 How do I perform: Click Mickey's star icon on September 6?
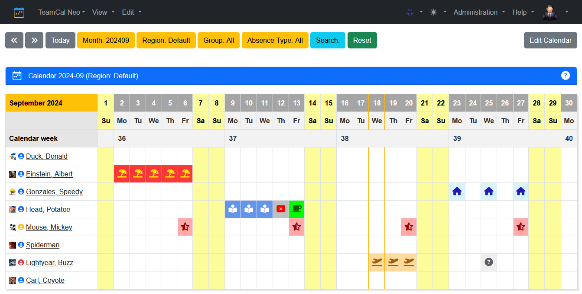pyautogui.click(x=185, y=227)
